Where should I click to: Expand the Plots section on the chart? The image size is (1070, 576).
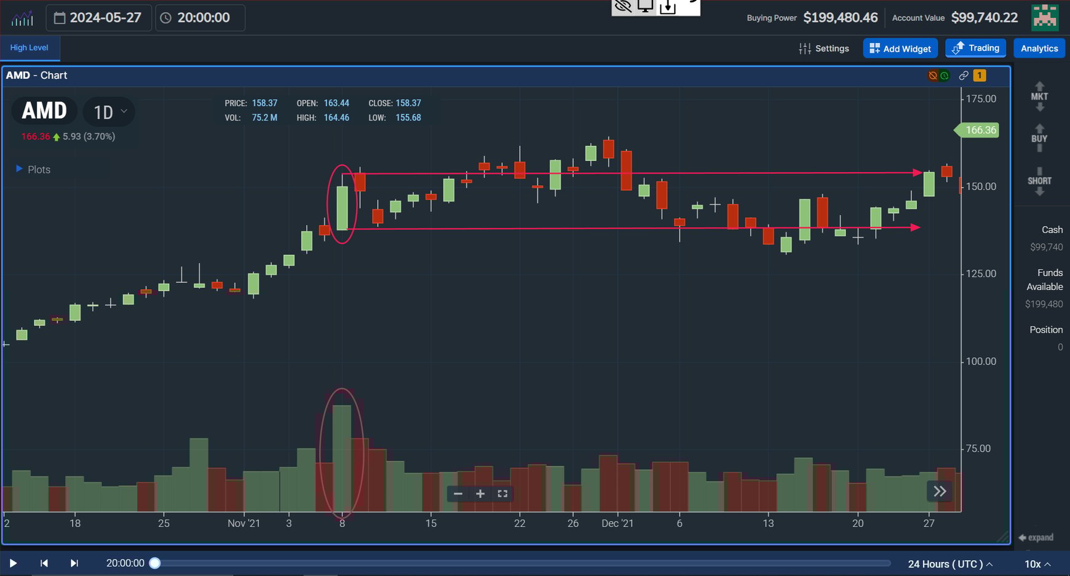click(x=33, y=169)
